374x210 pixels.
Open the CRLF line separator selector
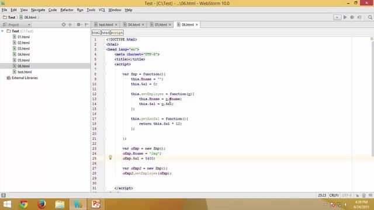click(x=334, y=195)
